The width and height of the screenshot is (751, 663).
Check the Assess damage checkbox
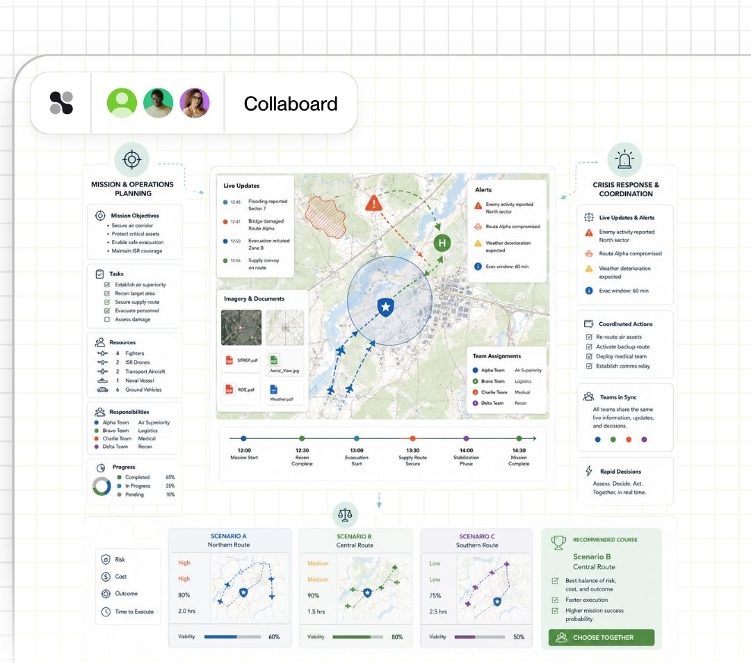click(x=107, y=319)
